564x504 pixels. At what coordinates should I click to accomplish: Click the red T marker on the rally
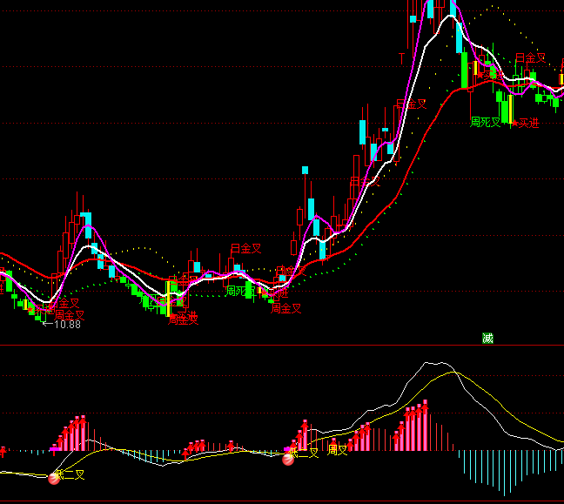tap(401, 58)
